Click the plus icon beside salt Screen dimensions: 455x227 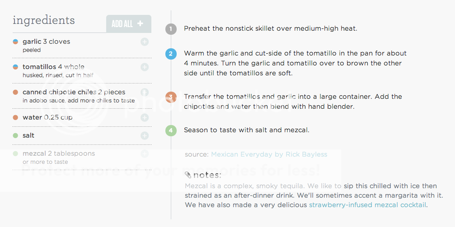point(145,135)
